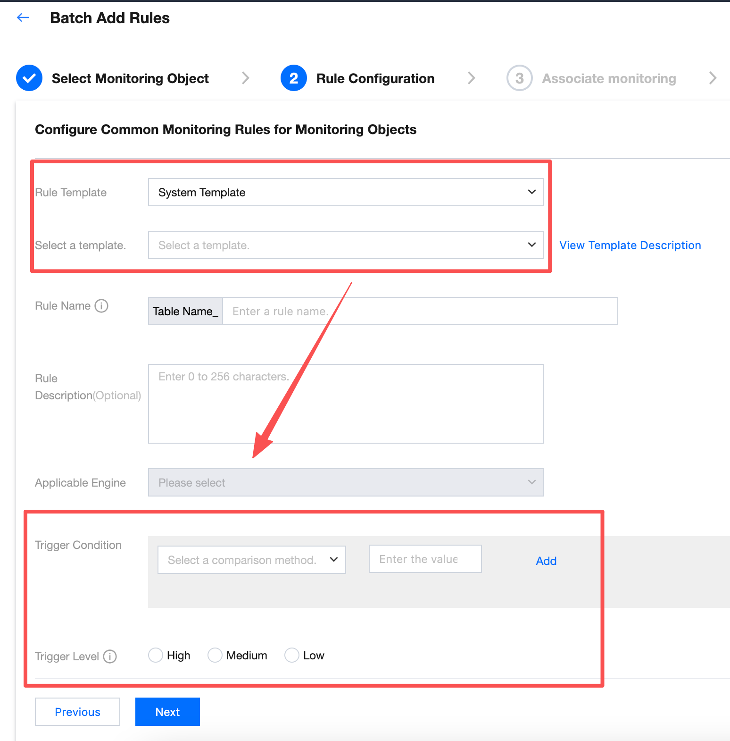Click info icon beside Trigger Level
730x741 pixels.
click(110, 657)
